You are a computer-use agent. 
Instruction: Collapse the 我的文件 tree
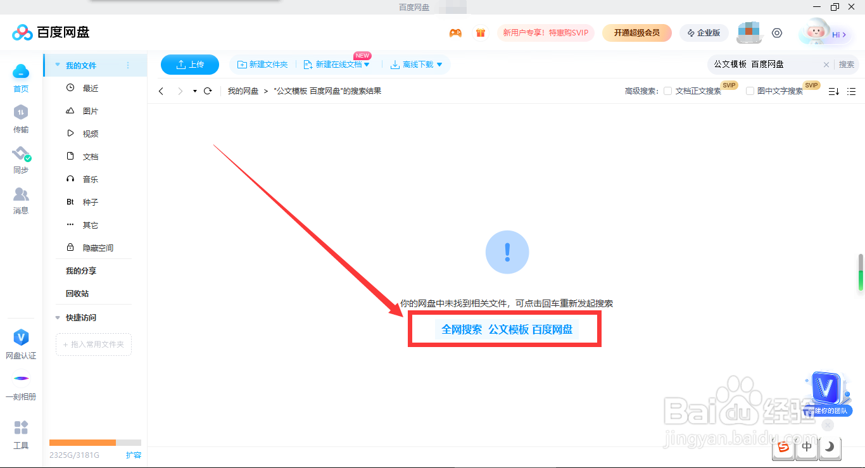coord(58,65)
